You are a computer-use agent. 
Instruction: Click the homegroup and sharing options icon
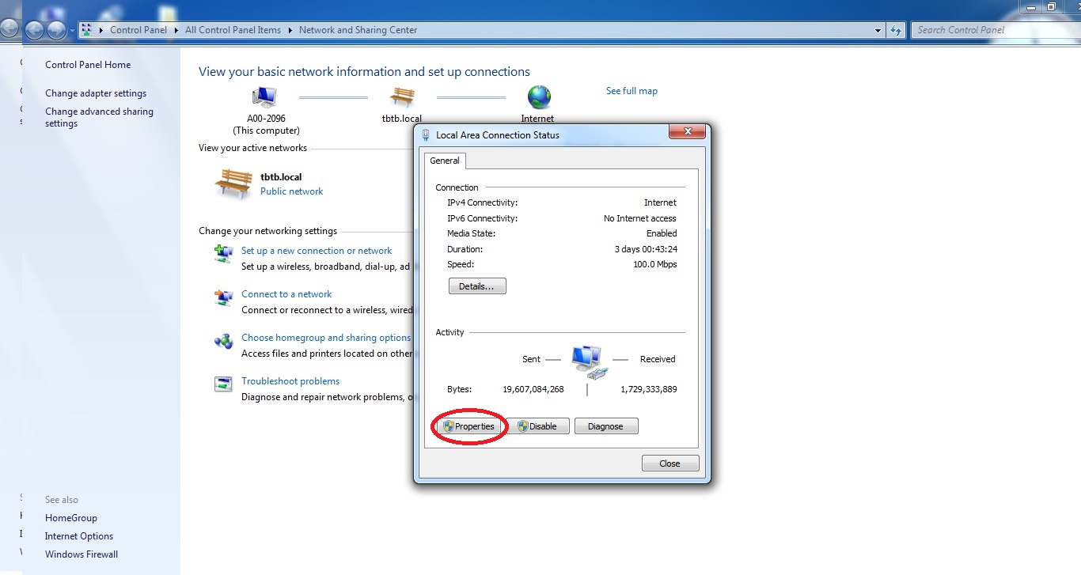(224, 342)
